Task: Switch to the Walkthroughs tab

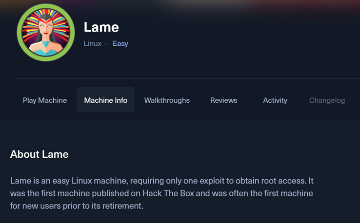Action: click(167, 100)
